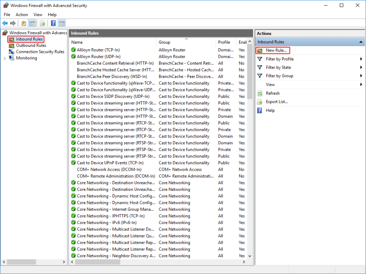This screenshot has width=366, height=274.
Task: Click the Export List toolbar icon
Action: [x=43, y=23]
